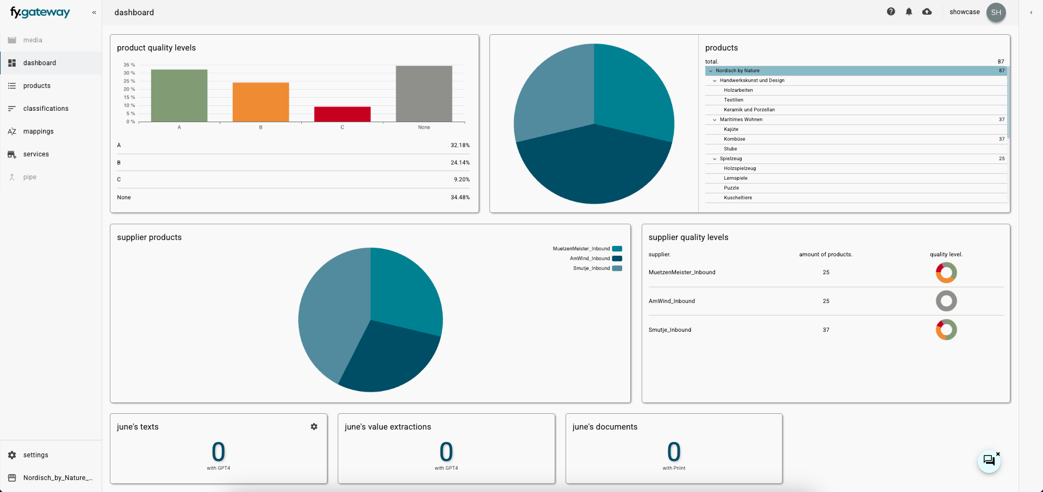Open the chat bubble at bottom right

(x=989, y=461)
